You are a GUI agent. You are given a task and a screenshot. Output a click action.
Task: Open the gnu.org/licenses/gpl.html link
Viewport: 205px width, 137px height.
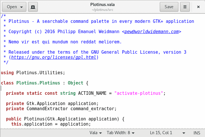54,57
